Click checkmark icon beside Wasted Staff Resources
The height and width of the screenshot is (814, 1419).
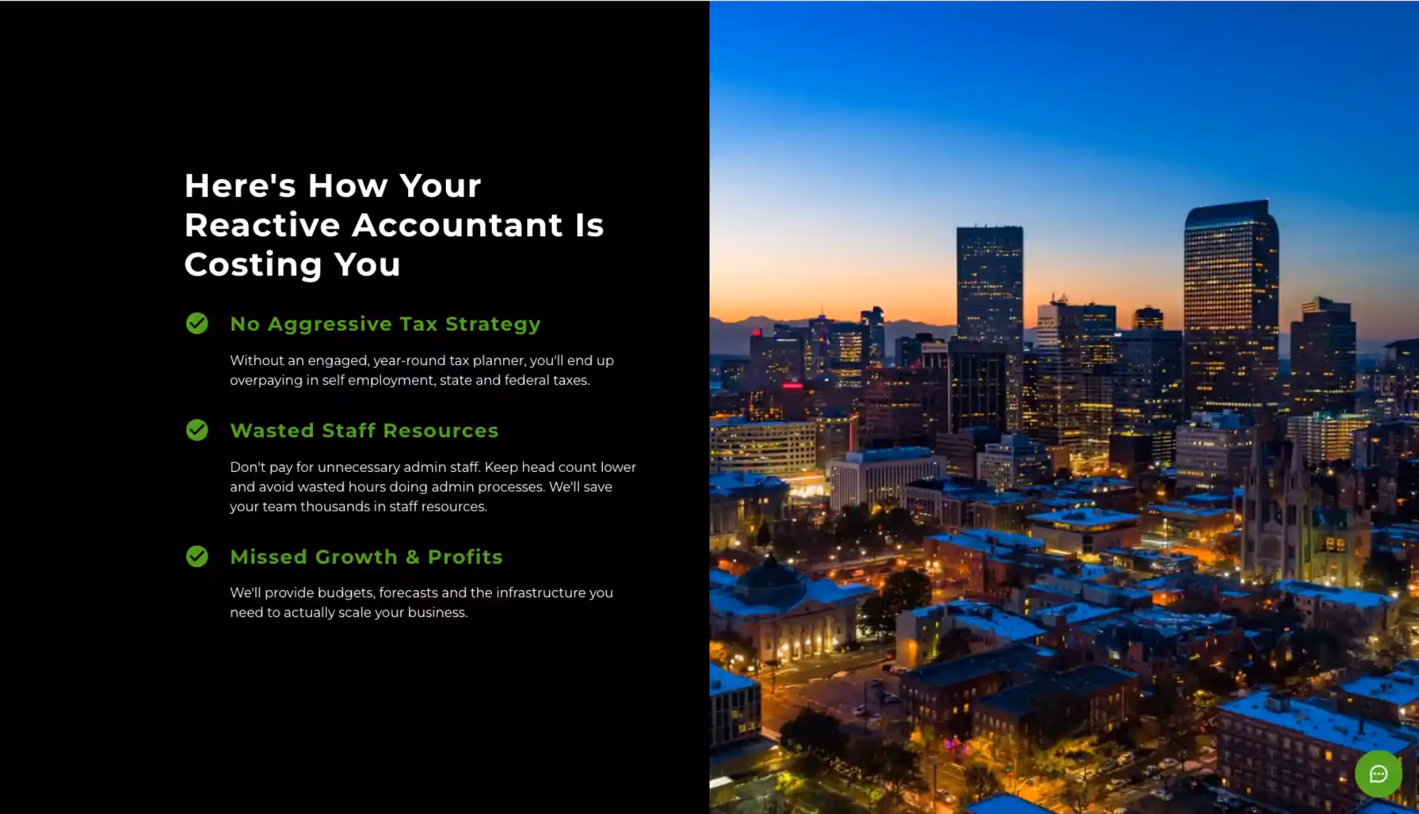197,430
